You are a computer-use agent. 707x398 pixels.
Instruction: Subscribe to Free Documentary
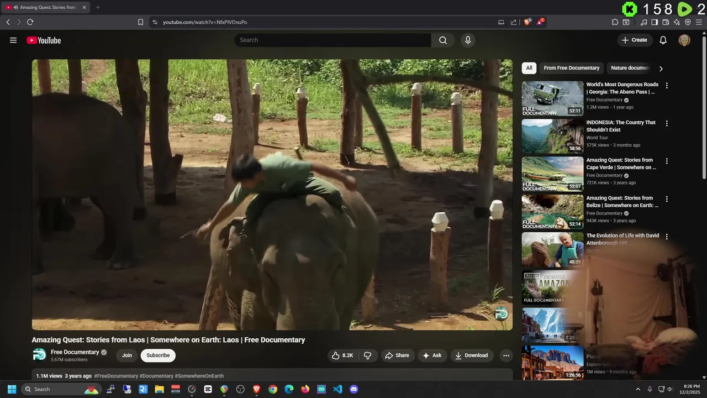[x=158, y=355]
